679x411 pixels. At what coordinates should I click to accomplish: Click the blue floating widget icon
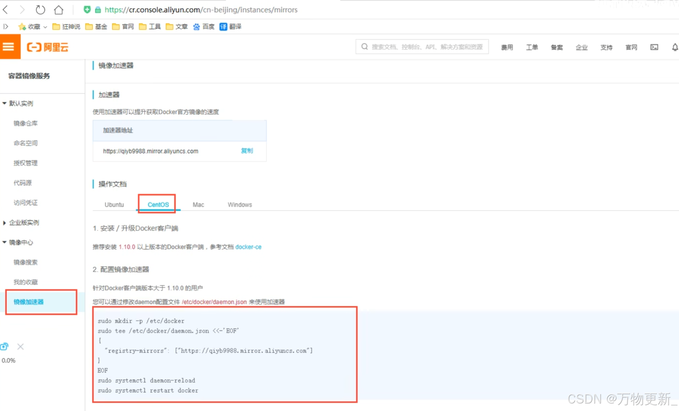[x=4, y=346]
